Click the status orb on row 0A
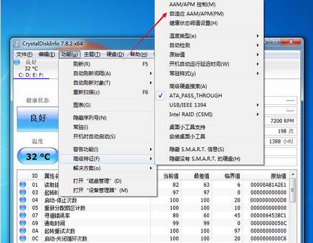The width and height of the screenshot is (313, 243). click(23, 231)
